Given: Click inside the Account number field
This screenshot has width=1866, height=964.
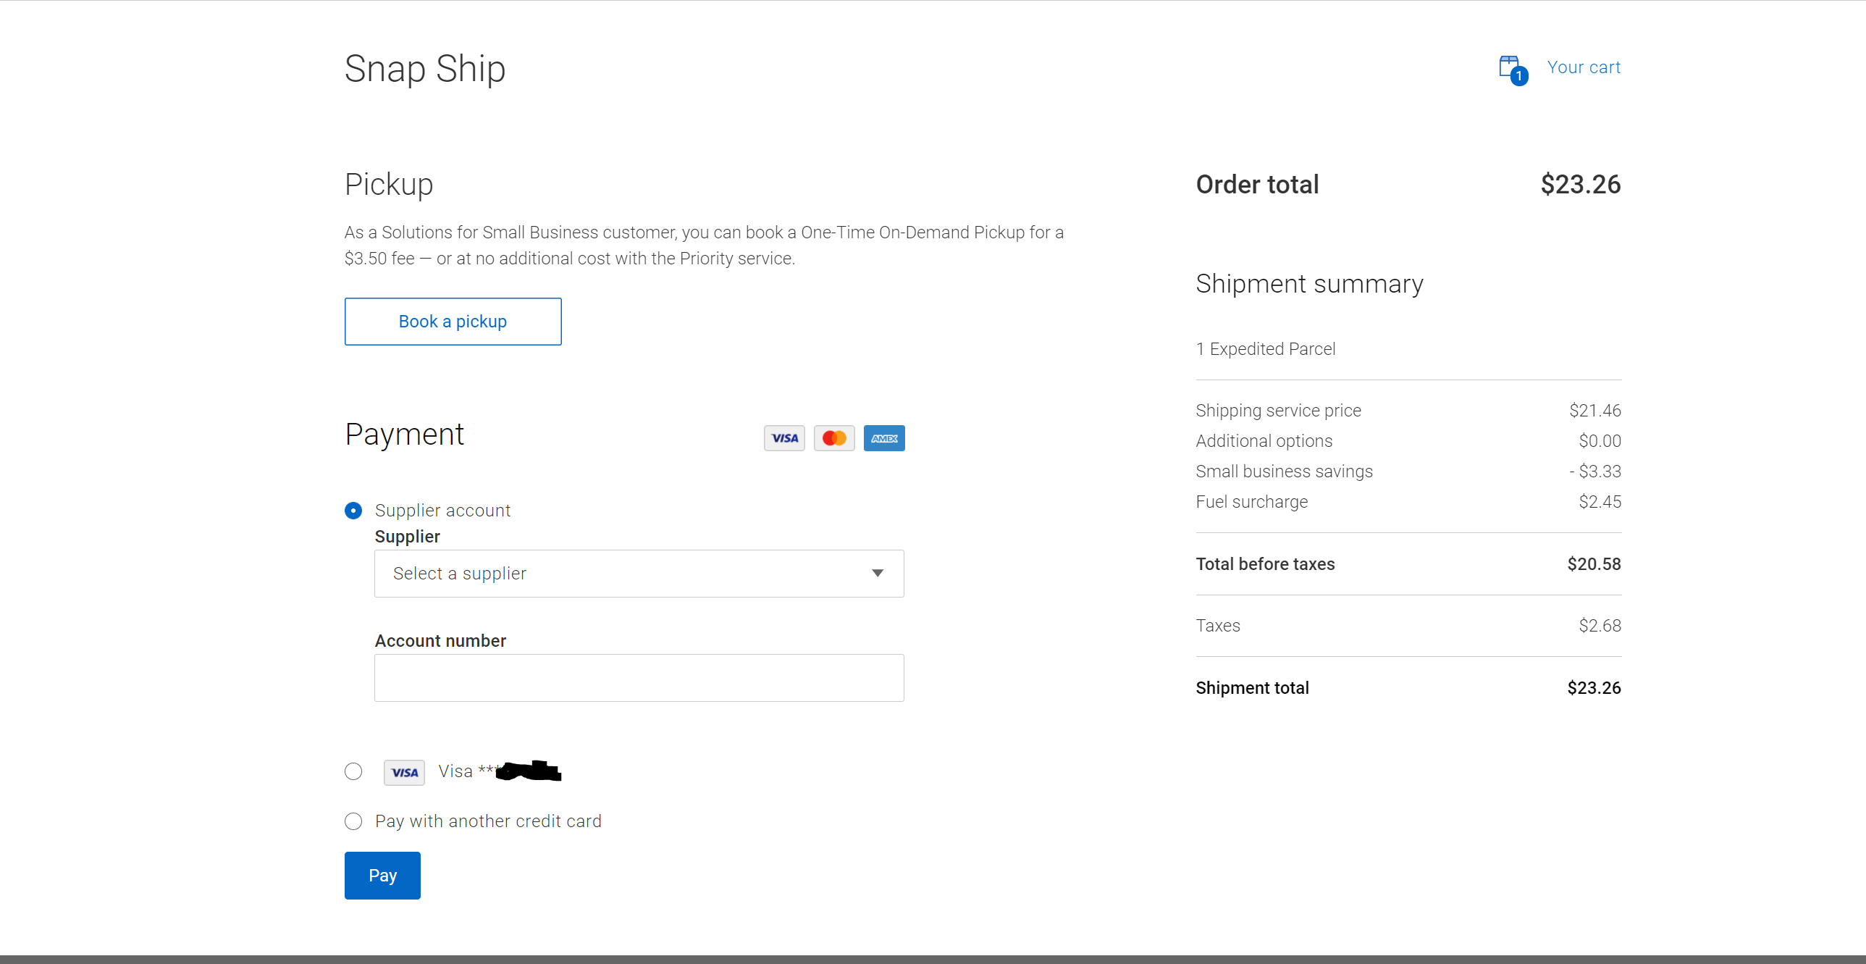Looking at the screenshot, I should click(x=638, y=678).
